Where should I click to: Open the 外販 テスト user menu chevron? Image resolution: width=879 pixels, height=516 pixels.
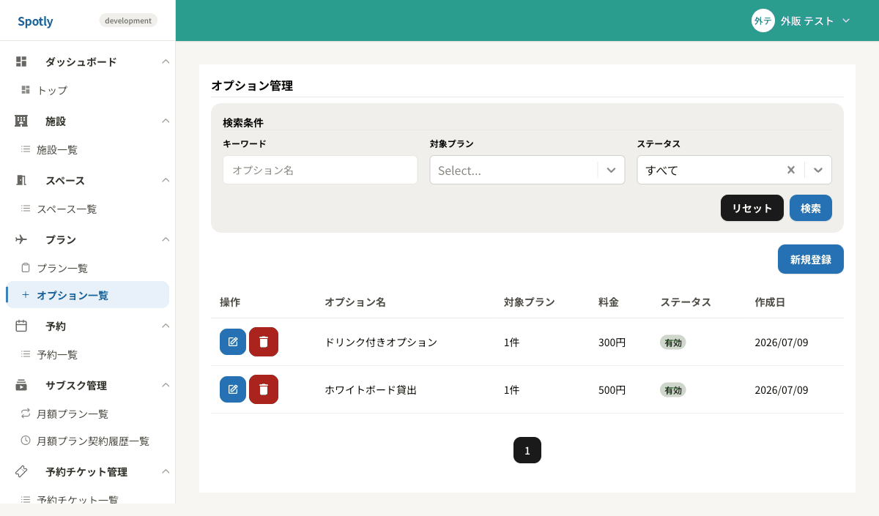click(846, 20)
